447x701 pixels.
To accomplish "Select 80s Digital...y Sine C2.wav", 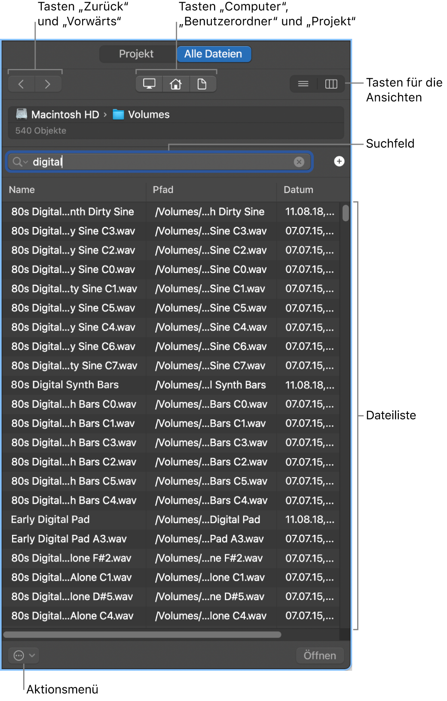I will 171,250.
